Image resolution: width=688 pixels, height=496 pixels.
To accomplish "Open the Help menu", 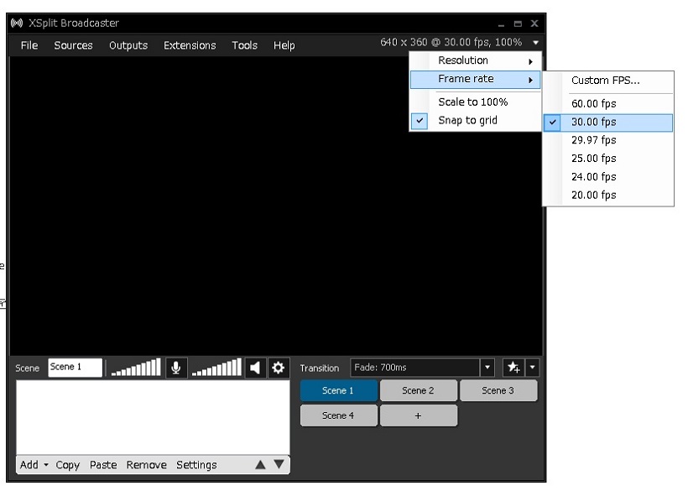I will tap(284, 45).
